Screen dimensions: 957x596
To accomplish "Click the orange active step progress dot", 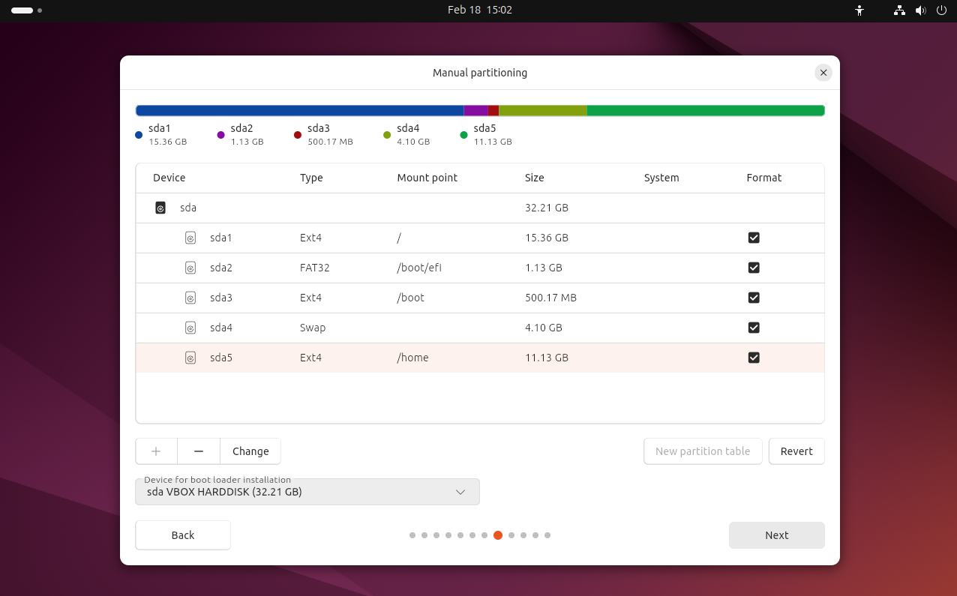I will 498,535.
